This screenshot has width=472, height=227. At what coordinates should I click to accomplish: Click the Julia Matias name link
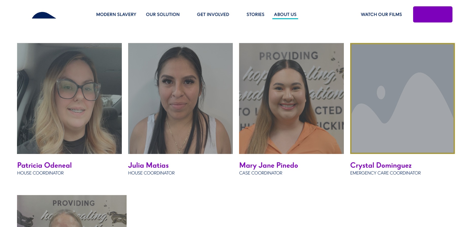(148, 165)
